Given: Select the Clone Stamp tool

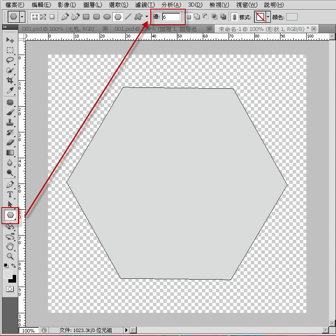Looking at the screenshot, I should click(10, 122).
